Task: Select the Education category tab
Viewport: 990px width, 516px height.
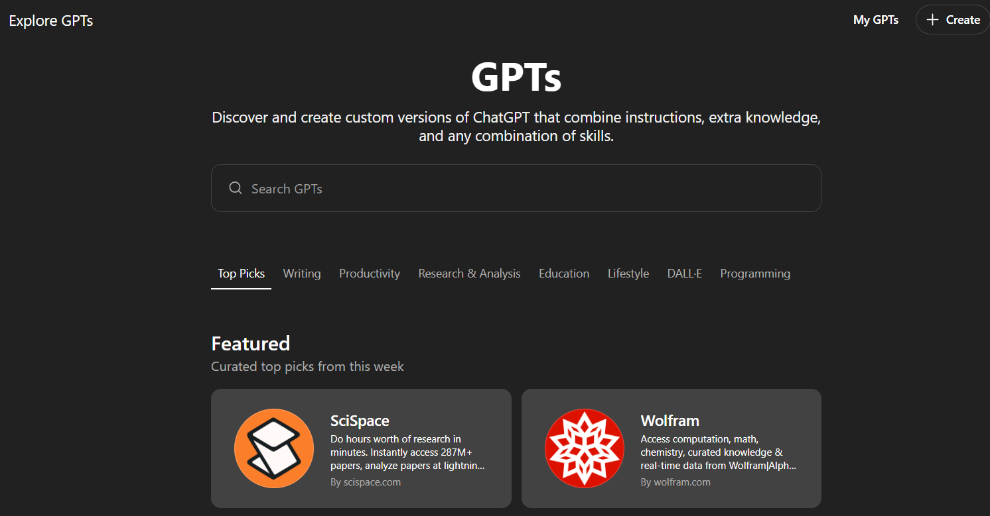Action: [x=564, y=274]
